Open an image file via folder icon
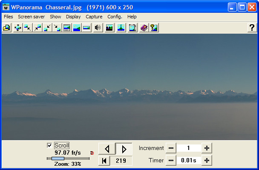 (7, 28)
